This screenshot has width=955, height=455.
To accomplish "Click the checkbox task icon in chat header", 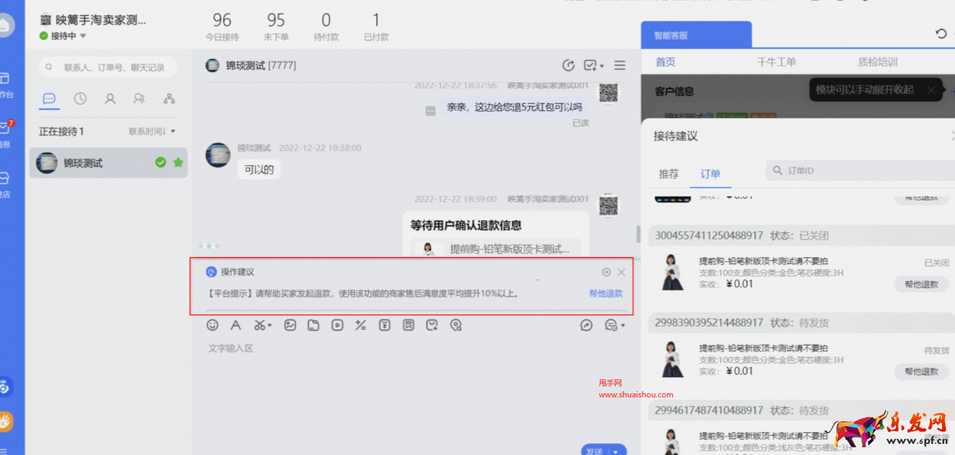I will [590, 65].
